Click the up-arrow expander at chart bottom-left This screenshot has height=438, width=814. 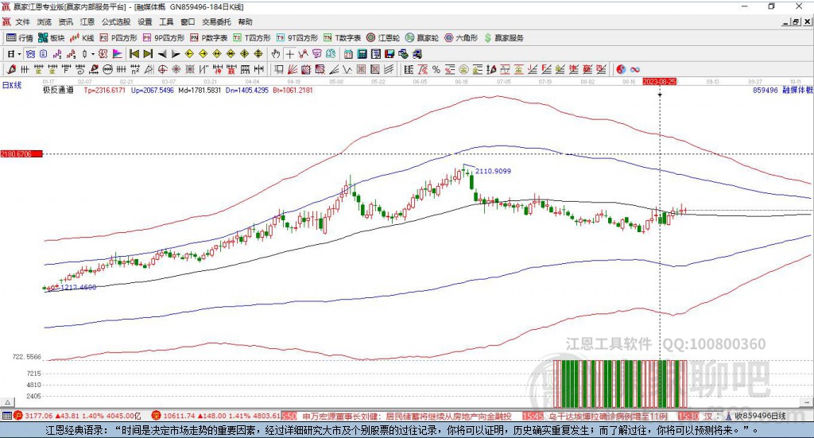pyautogui.click(x=7, y=402)
